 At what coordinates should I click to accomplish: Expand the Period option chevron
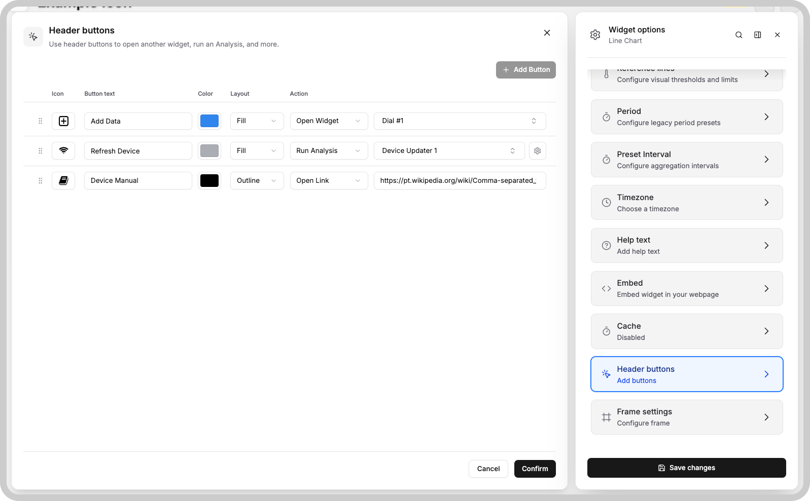click(766, 117)
